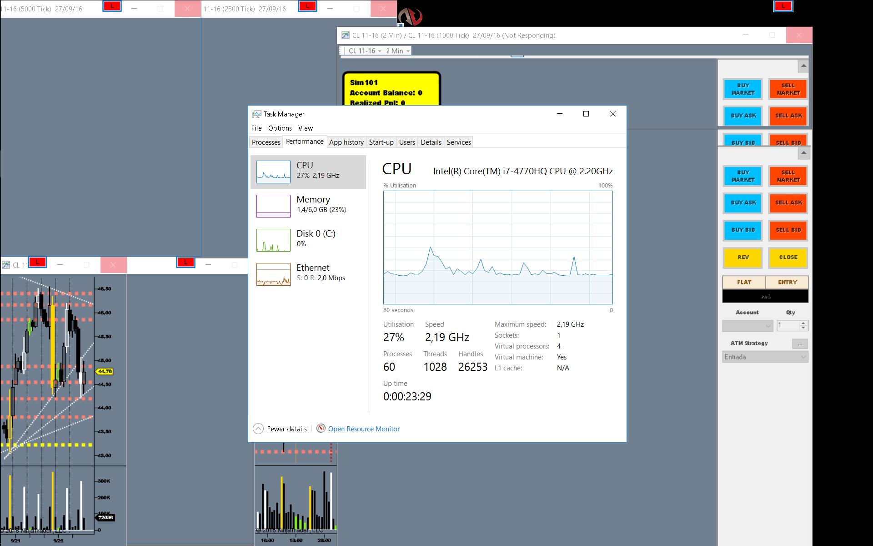
Task: Click the Qty input field
Action: (788, 326)
